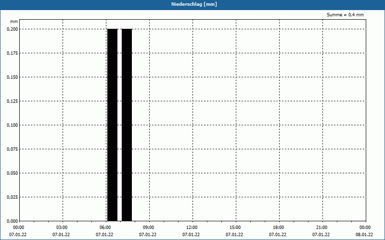Select the first precipitation bar after 06:00

point(113,125)
